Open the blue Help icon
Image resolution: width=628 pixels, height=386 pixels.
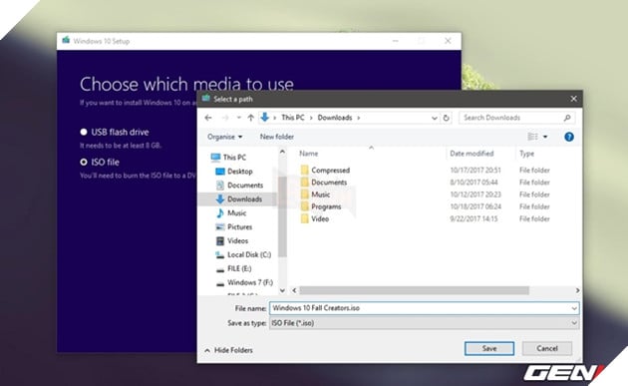[569, 137]
